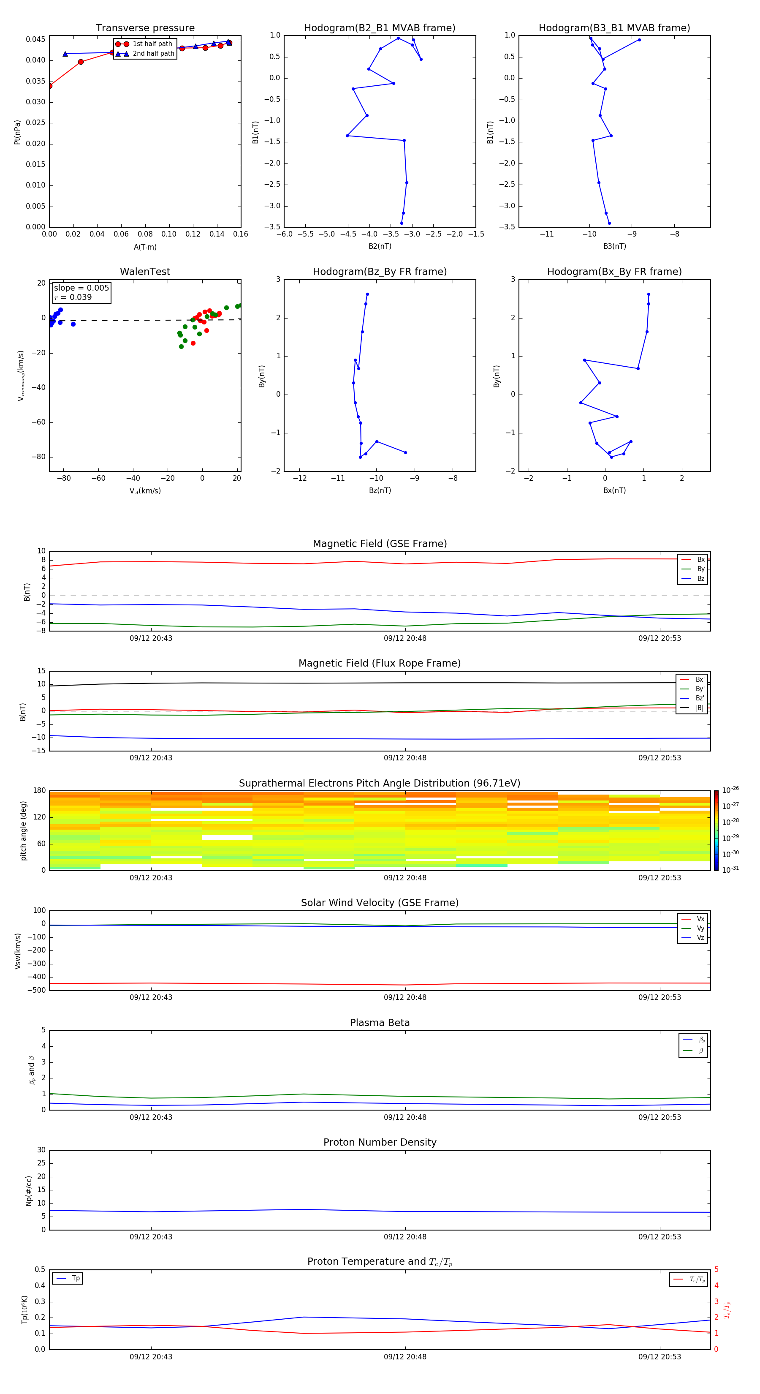Click the 'Hodogram(Bz_By FR frame)' title
Screen dimensions: 760x1394
click(380, 272)
